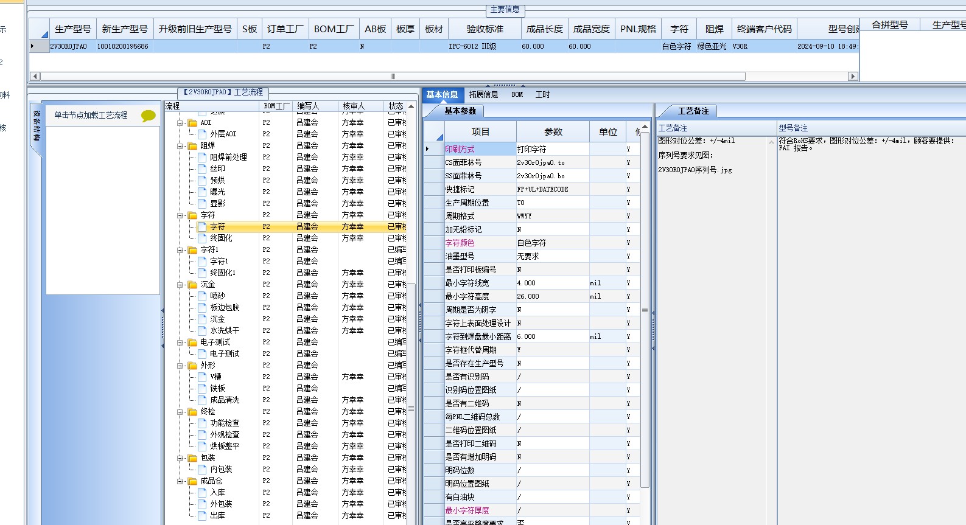Click the 验收标准 column header
Screen dimensions: 966x525
[x=485, y=29]
